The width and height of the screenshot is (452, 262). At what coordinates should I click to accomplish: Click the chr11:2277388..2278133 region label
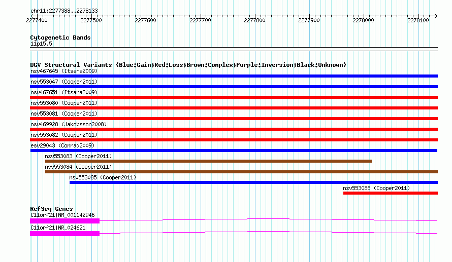[64, 11]
